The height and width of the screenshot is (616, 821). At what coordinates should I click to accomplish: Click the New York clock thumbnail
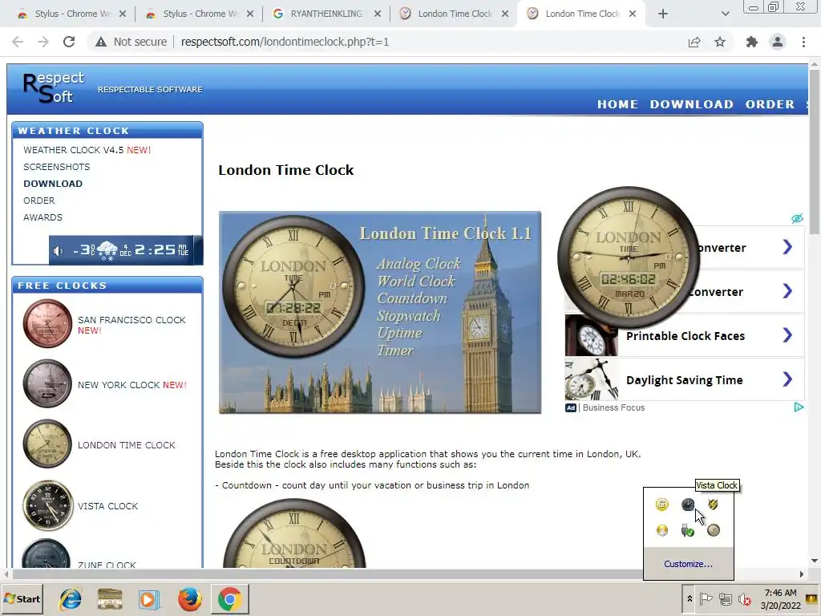point(47,383)
